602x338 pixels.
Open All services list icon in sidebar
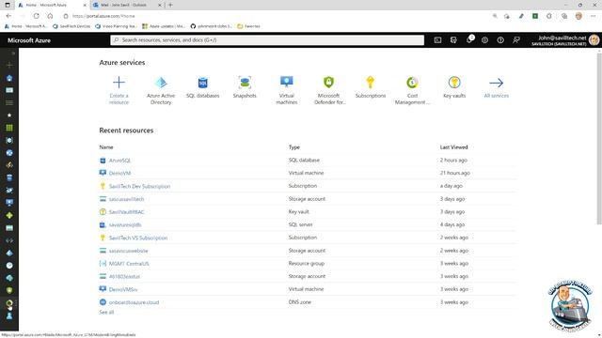click(9, 102)
